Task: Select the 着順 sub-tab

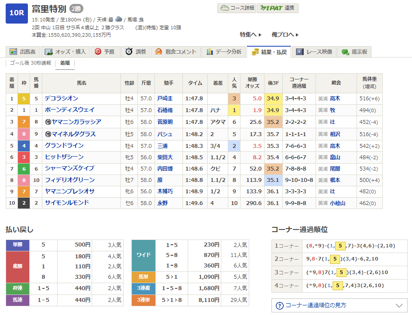Action: point(65,63)
